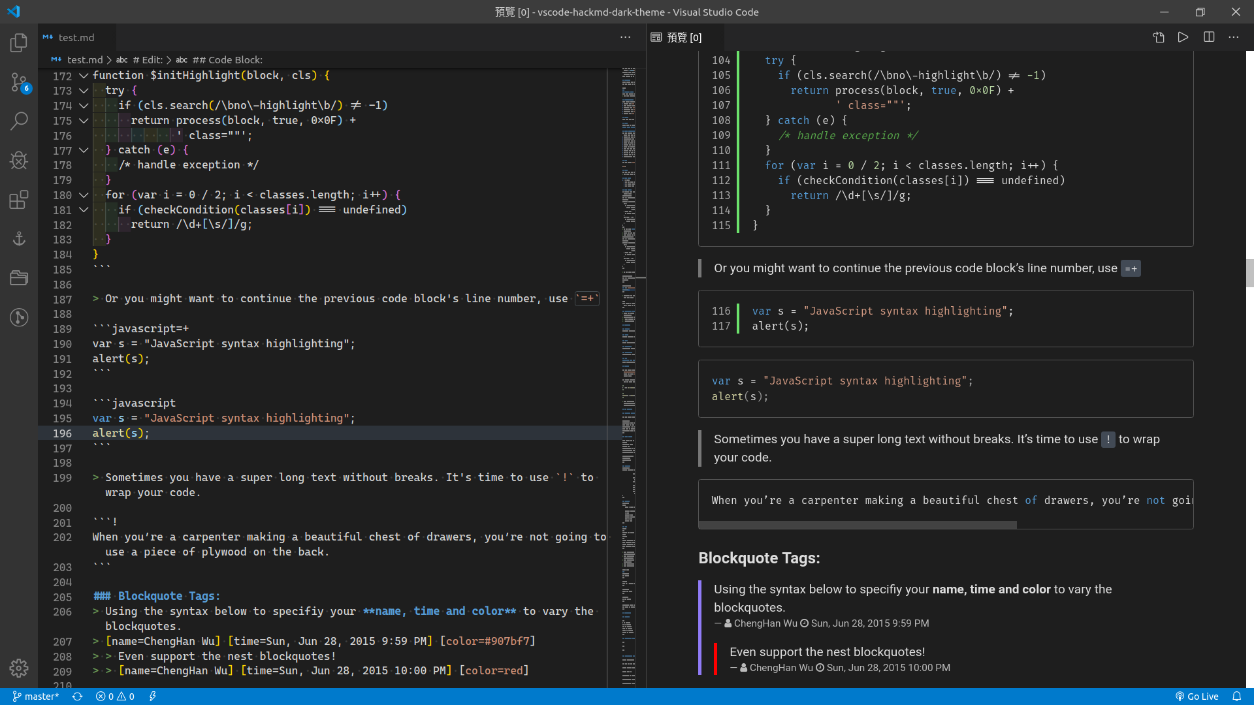1254x705 pixels.
Task: Click the test.md breadcrumb item
Action: (x=85, y=59)
